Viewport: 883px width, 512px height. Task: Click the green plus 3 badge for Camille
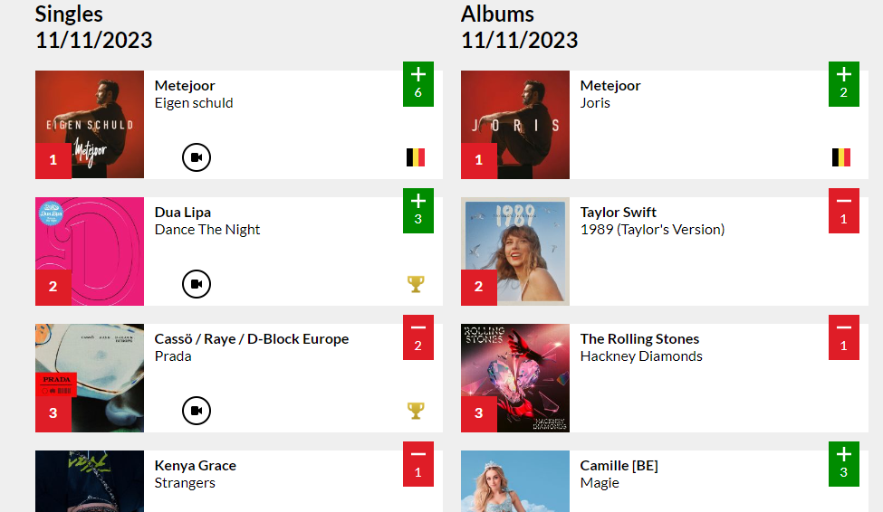[x=843, y=464]
